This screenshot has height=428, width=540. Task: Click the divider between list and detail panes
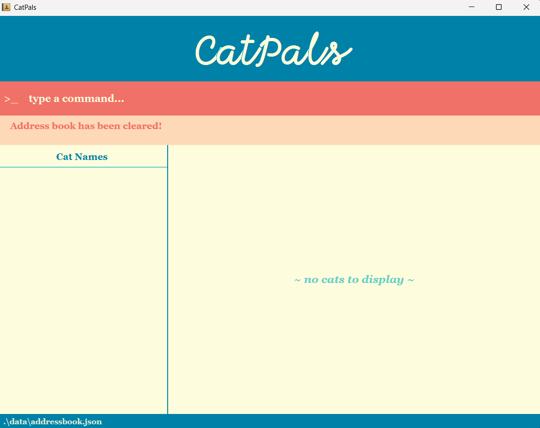(x=168, y=281)
